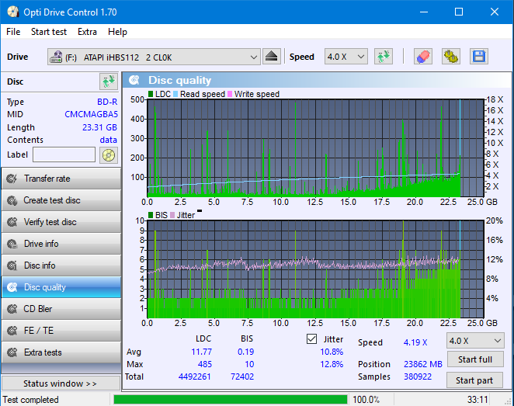This screenshot has height=406, width=514.
Task: Open the CD Bler page
Action: tap(61, 309)
